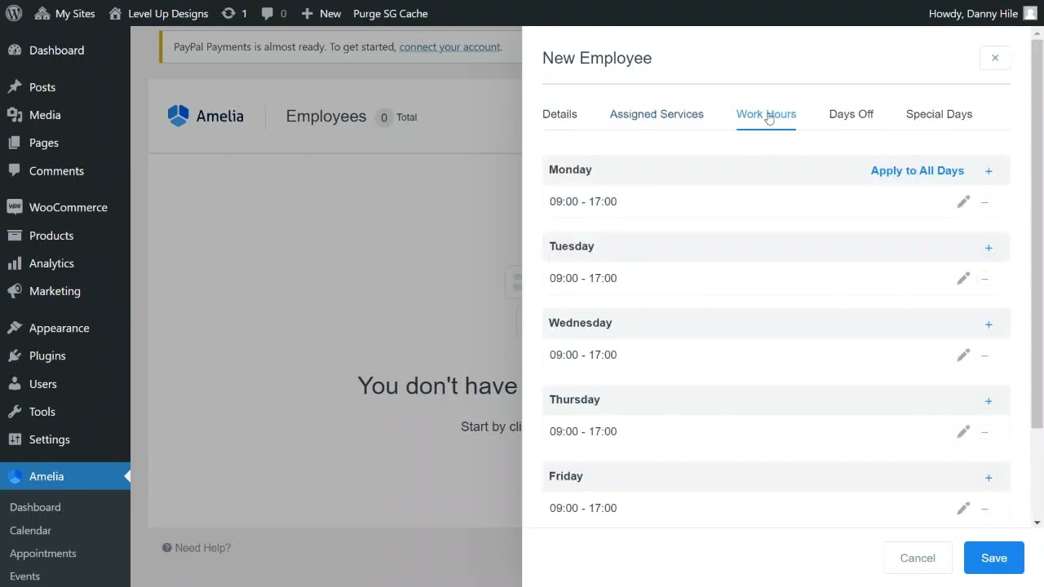Click the WordPress logo in admin bar
The height and width of the screenshot is (587, 1044).
click(x=14, y=13)
